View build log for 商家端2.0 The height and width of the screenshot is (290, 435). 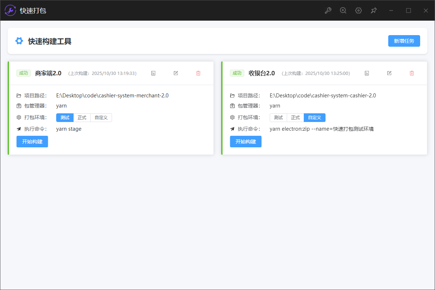[x=153, y=73]
